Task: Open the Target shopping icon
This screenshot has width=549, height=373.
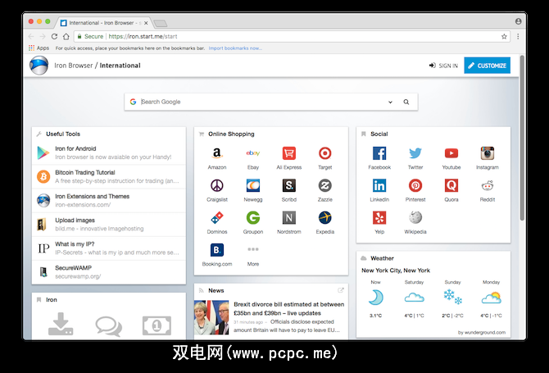Action: click(x=325, y=153)
